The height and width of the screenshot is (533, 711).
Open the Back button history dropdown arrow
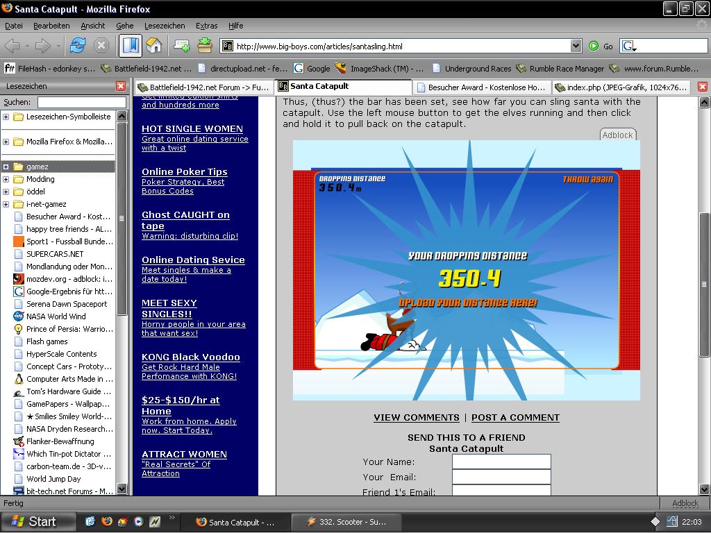[x=27, y=46]
